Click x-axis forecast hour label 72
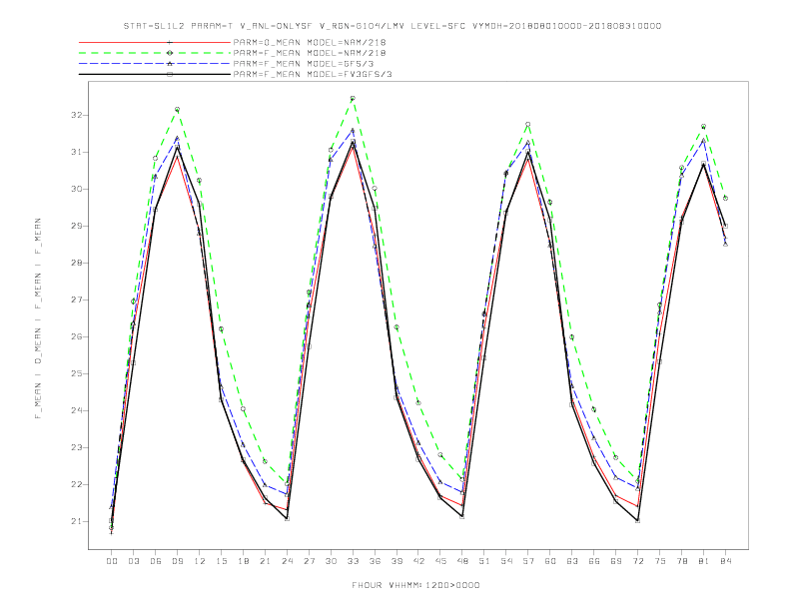 [637, 561]
